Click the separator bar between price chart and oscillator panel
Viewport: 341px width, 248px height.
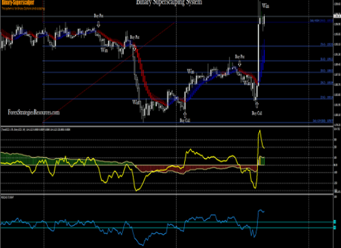(167, 126)
